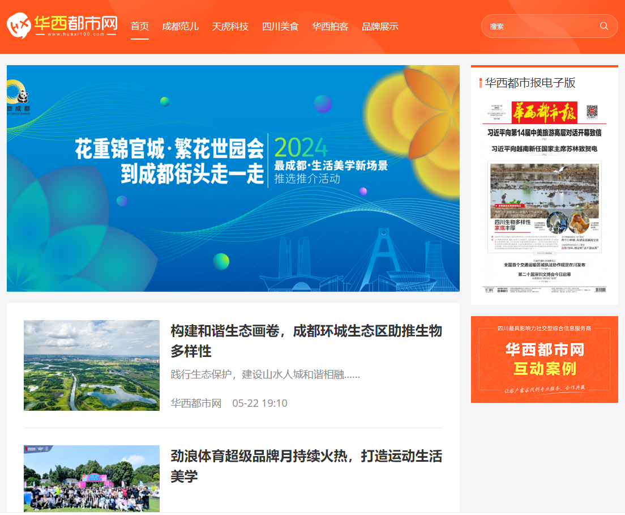Viewport: 625px width, 515px height.
Task: Open article 劲浪体育超级品牌月 headline
Action: (306, 466)
